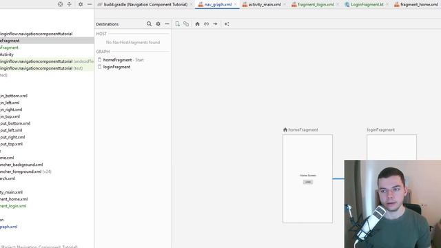Click the New Destination toolbar icon
441x248 pixels.
point(178,24)
